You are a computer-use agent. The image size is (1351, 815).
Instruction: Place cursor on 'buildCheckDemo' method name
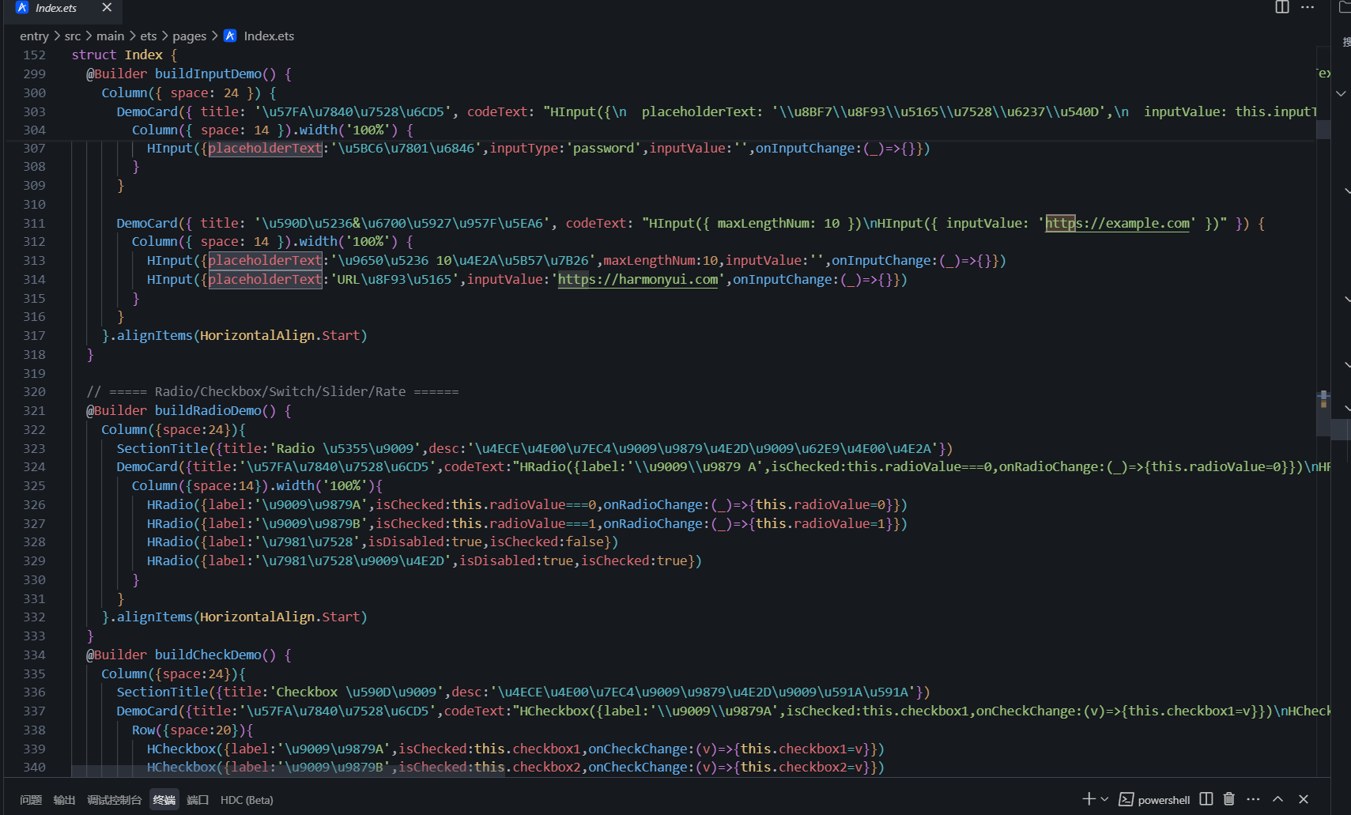click(x=208, y=655)
